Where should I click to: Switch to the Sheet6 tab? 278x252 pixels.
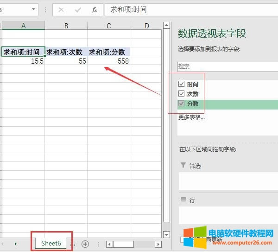pos(51,243)
